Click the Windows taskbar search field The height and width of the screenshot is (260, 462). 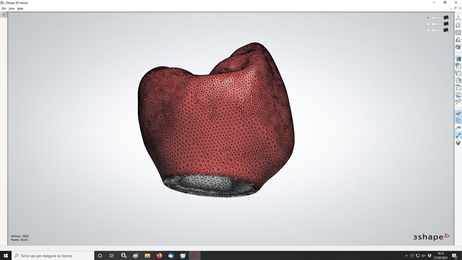click(53, 255)
